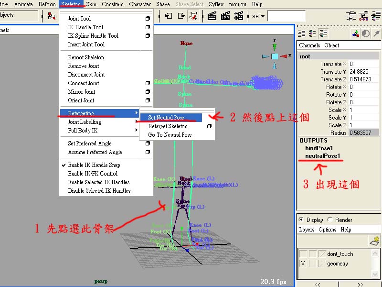Viewport: 382px width, 287px height.
Task: Click the selection name input field
Action: [x=286, y=16]
